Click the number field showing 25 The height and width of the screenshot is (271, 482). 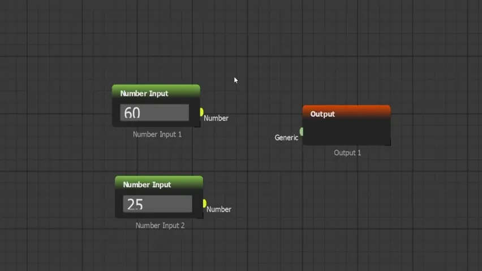coord(157,204)
